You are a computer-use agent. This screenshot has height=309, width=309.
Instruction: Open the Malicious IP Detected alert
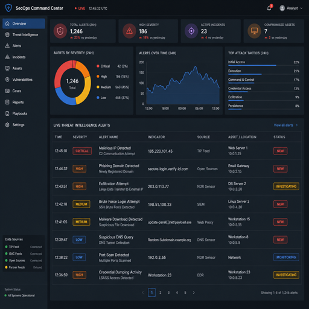115,148
